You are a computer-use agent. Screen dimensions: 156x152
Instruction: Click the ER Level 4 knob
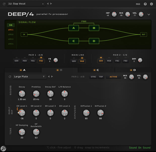(65, 113)
